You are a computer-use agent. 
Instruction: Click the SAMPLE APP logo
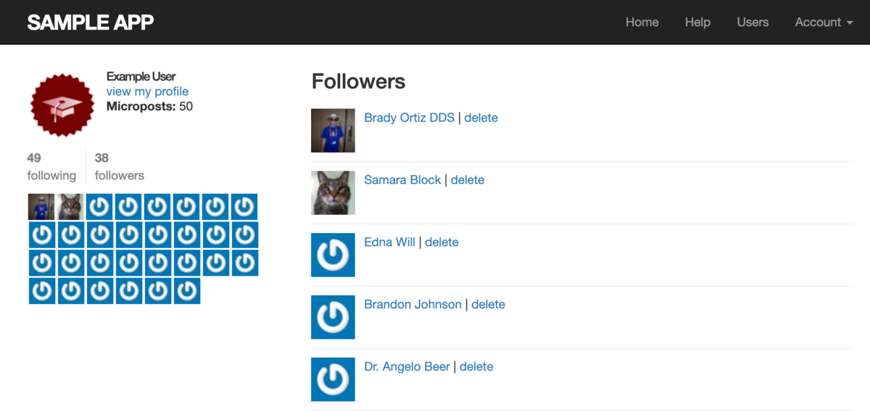click(x=91, y=22)
